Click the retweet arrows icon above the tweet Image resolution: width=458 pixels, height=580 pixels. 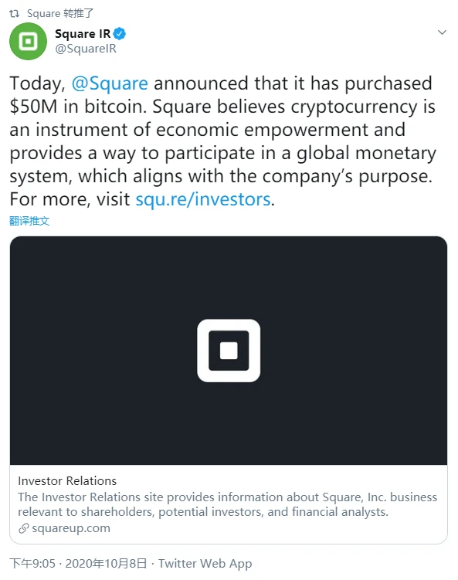pos(14,14)
